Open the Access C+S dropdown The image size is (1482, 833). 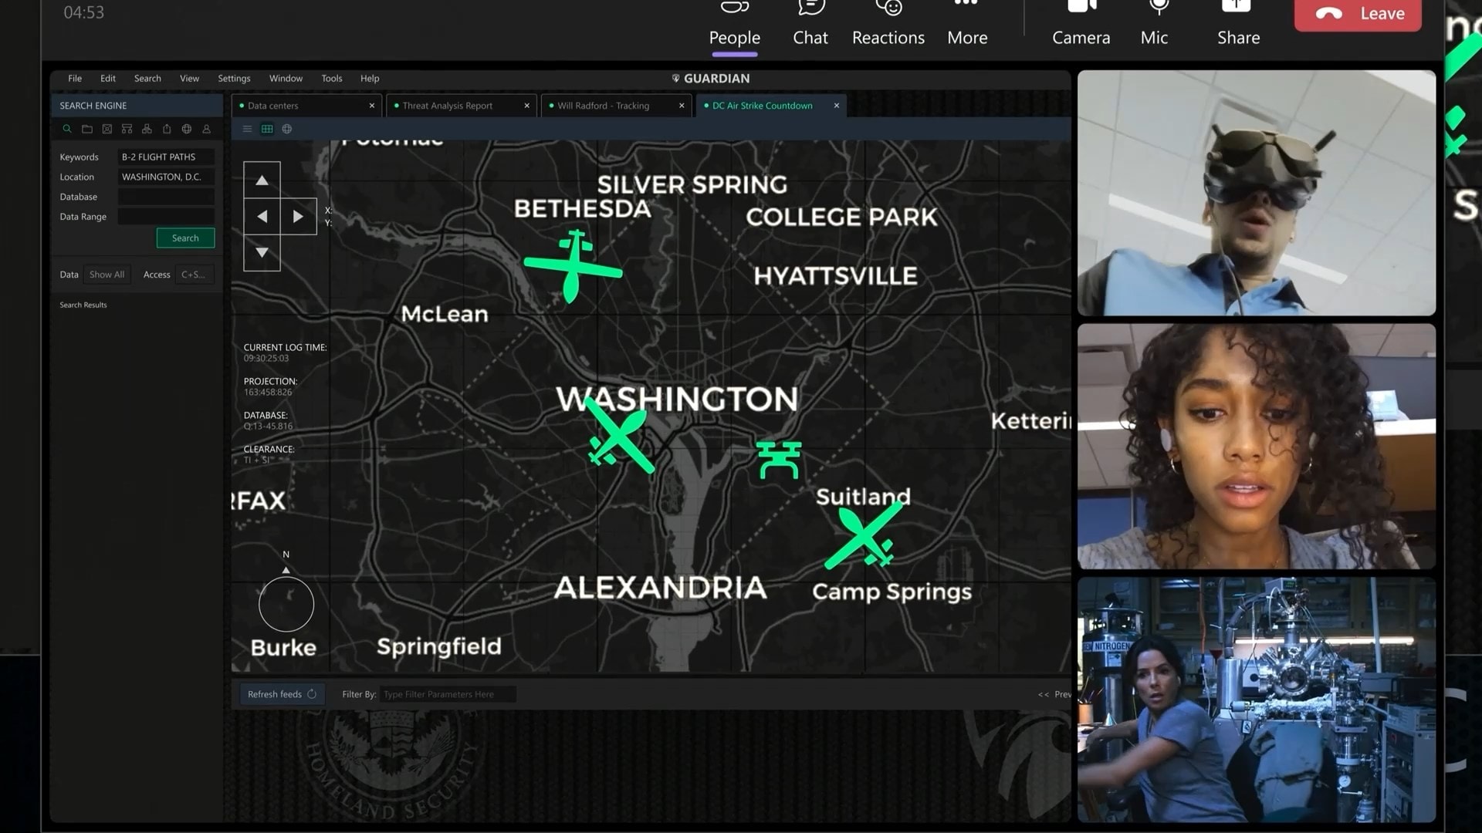pos(195,275)
